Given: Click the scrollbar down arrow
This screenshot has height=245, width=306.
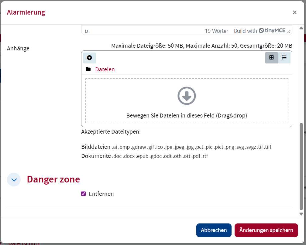Looking at the screenshot, I should click(x=301, y=214).
